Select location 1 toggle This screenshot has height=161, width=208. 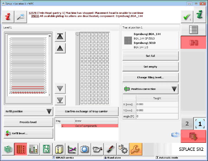[200, 124]
